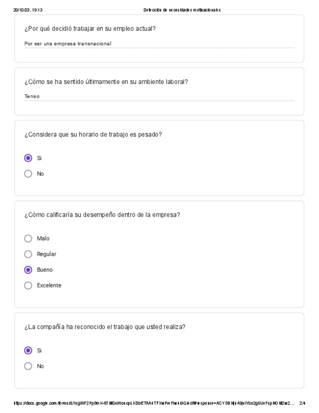Click the '¿Cómo se ha sentido últimamente' question title

click(x=106, y=81)
